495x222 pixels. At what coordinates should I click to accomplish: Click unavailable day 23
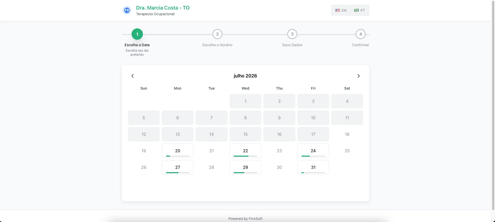coord(279,151)
